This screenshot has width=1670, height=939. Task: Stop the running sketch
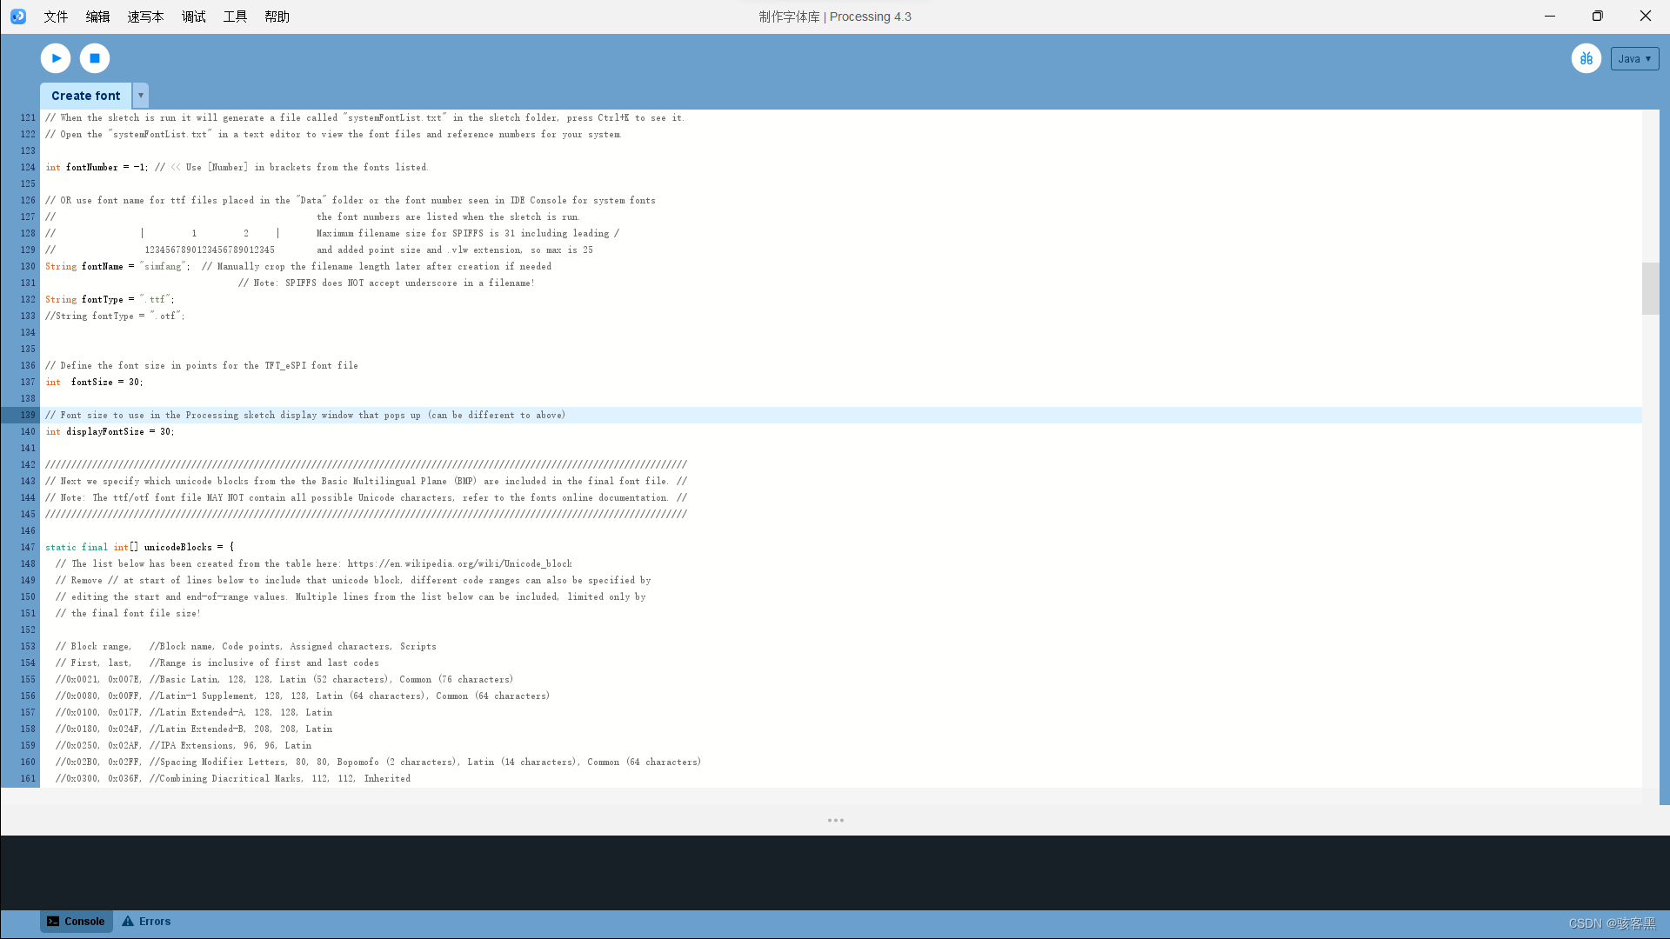[x=94, y=58]
